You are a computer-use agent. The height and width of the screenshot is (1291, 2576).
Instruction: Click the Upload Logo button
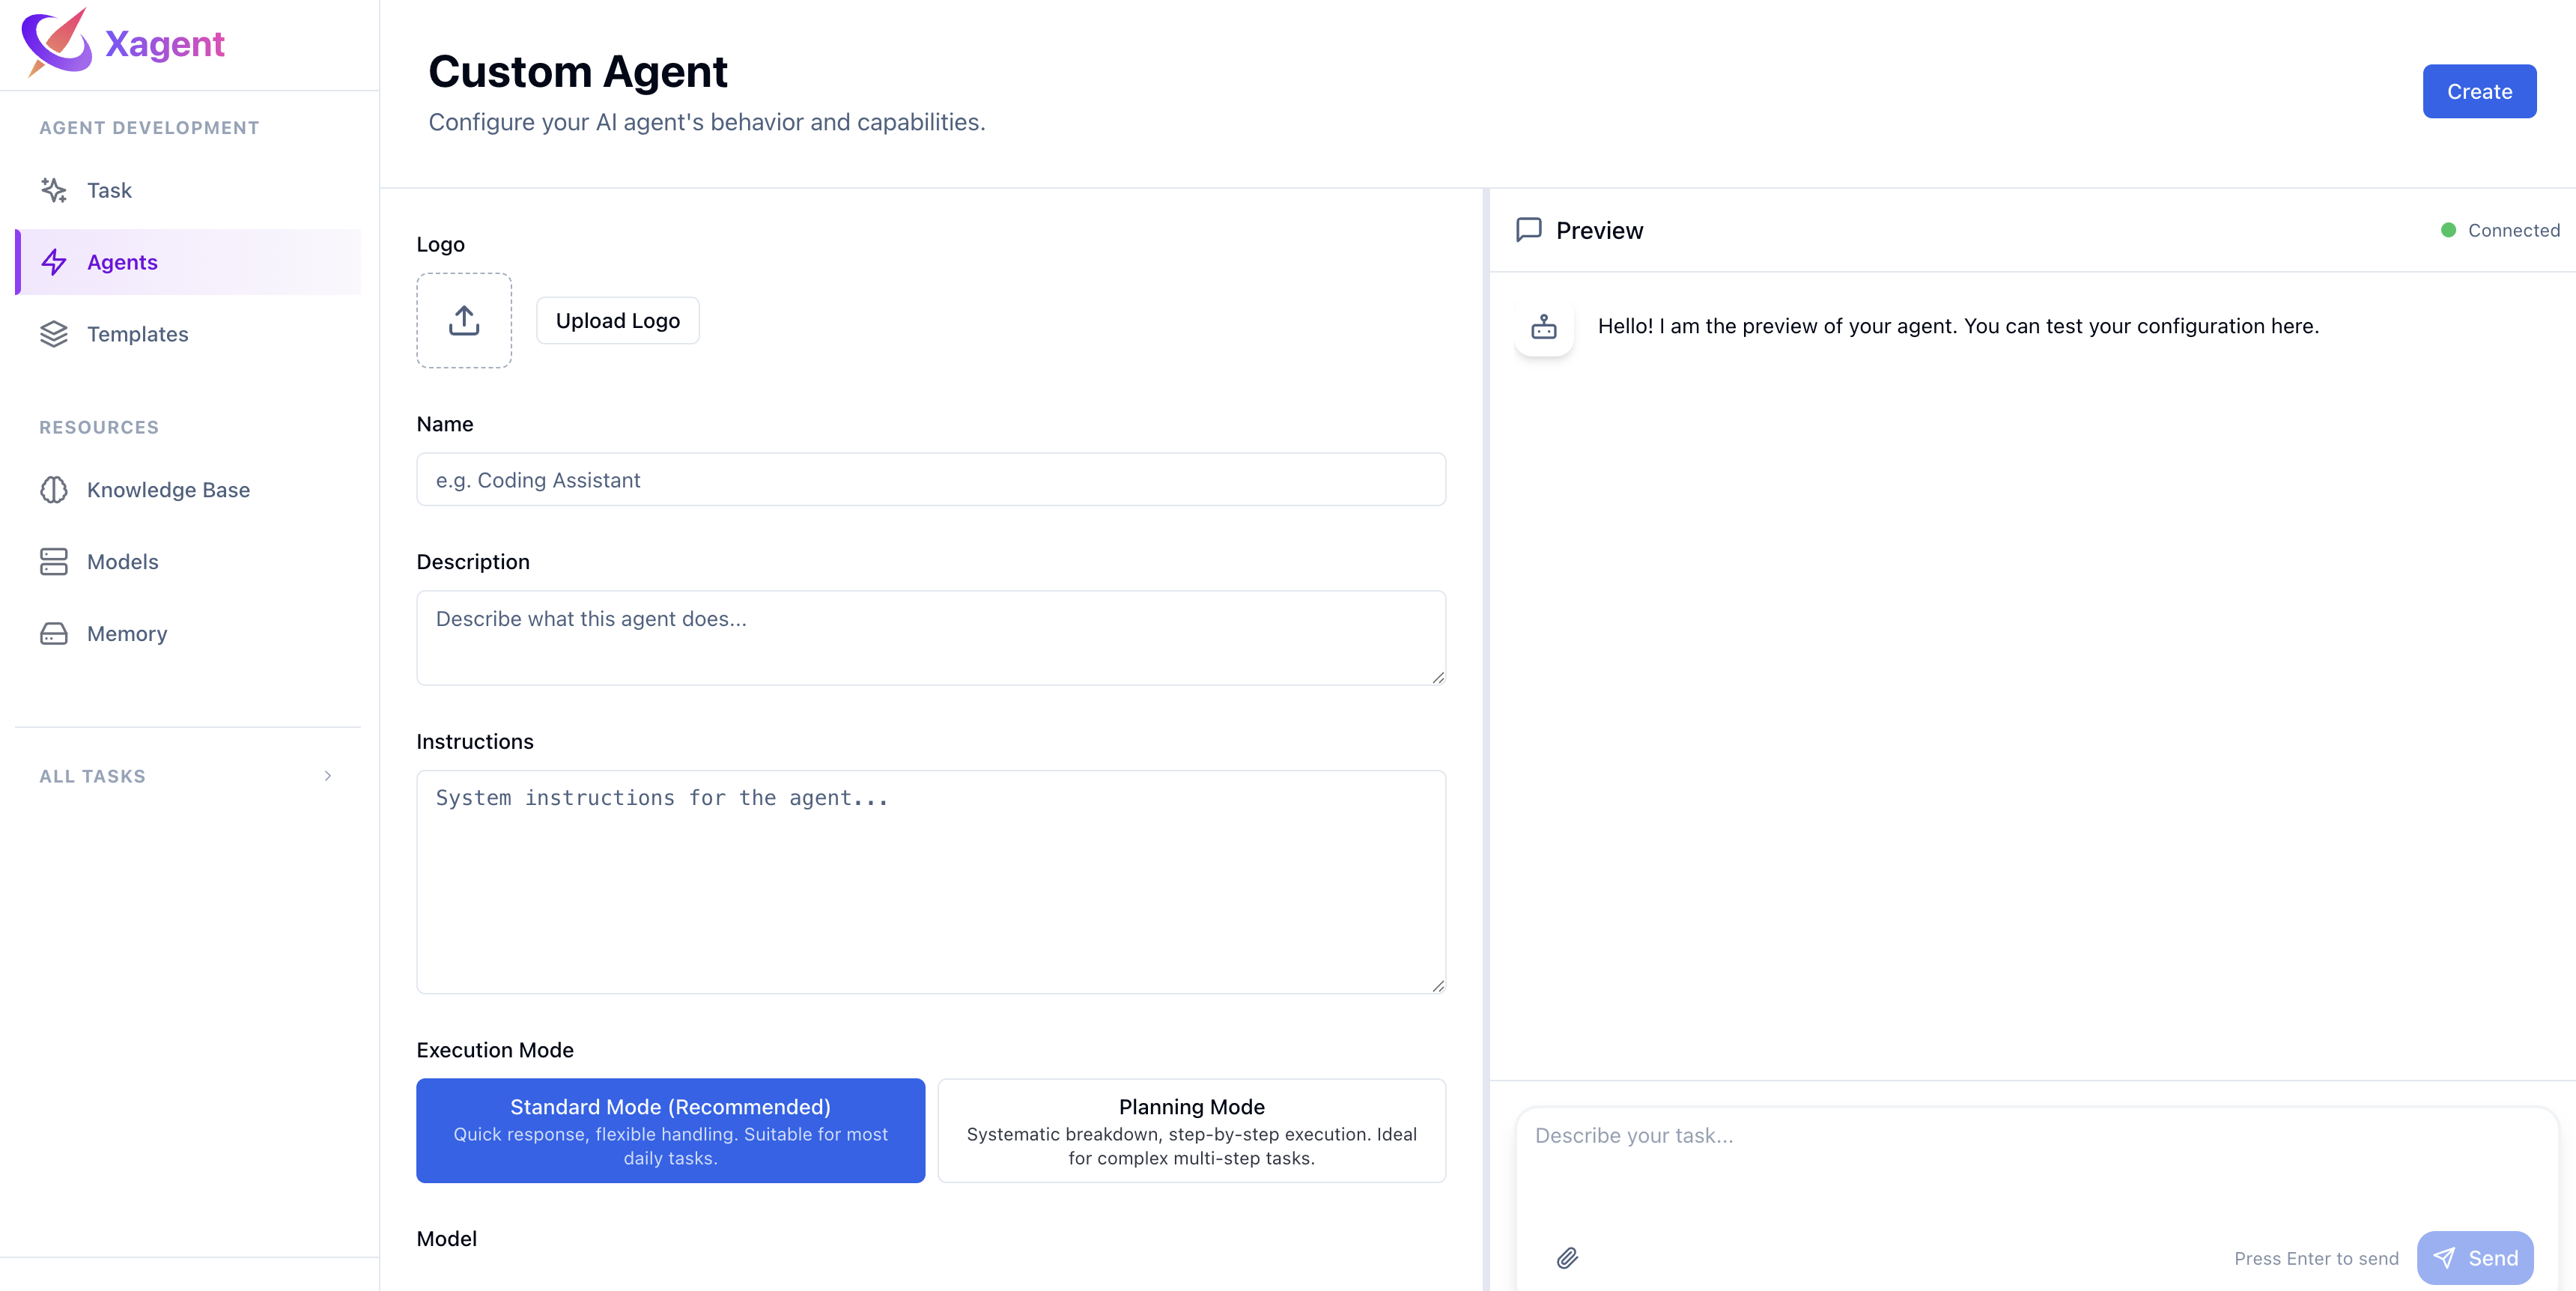coord(617,320)
